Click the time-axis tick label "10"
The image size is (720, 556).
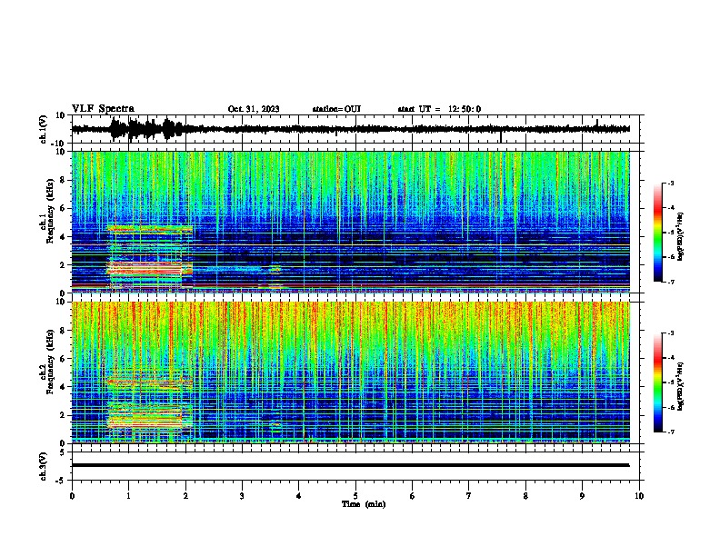tap(639, 496)
